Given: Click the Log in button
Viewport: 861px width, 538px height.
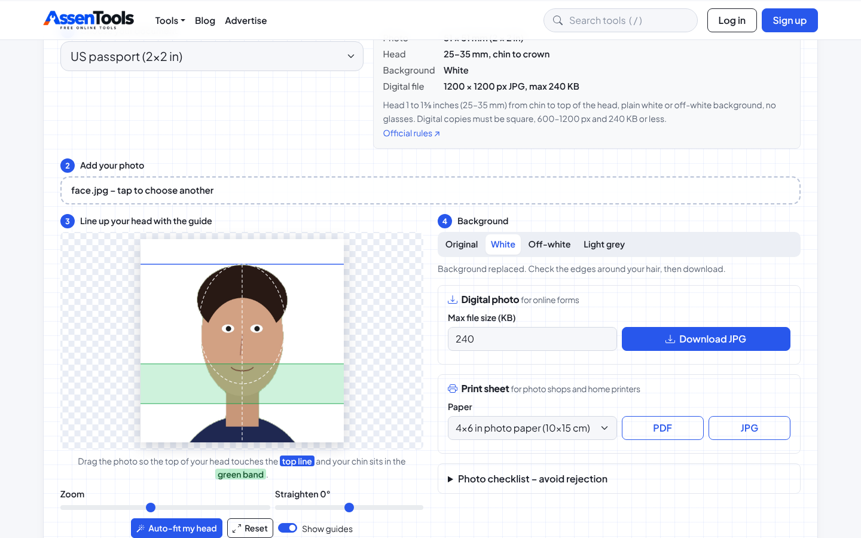Looking at the screenshot, I should (732, 20).
